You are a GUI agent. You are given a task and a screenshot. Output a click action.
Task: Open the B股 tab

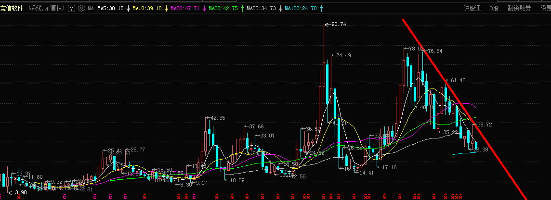(494, 9)
